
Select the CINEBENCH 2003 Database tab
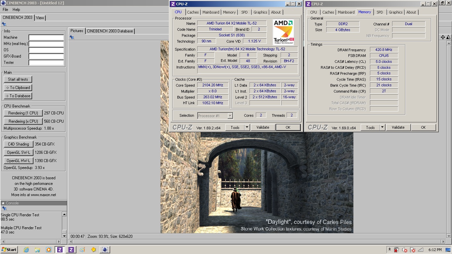click(110, 31)
